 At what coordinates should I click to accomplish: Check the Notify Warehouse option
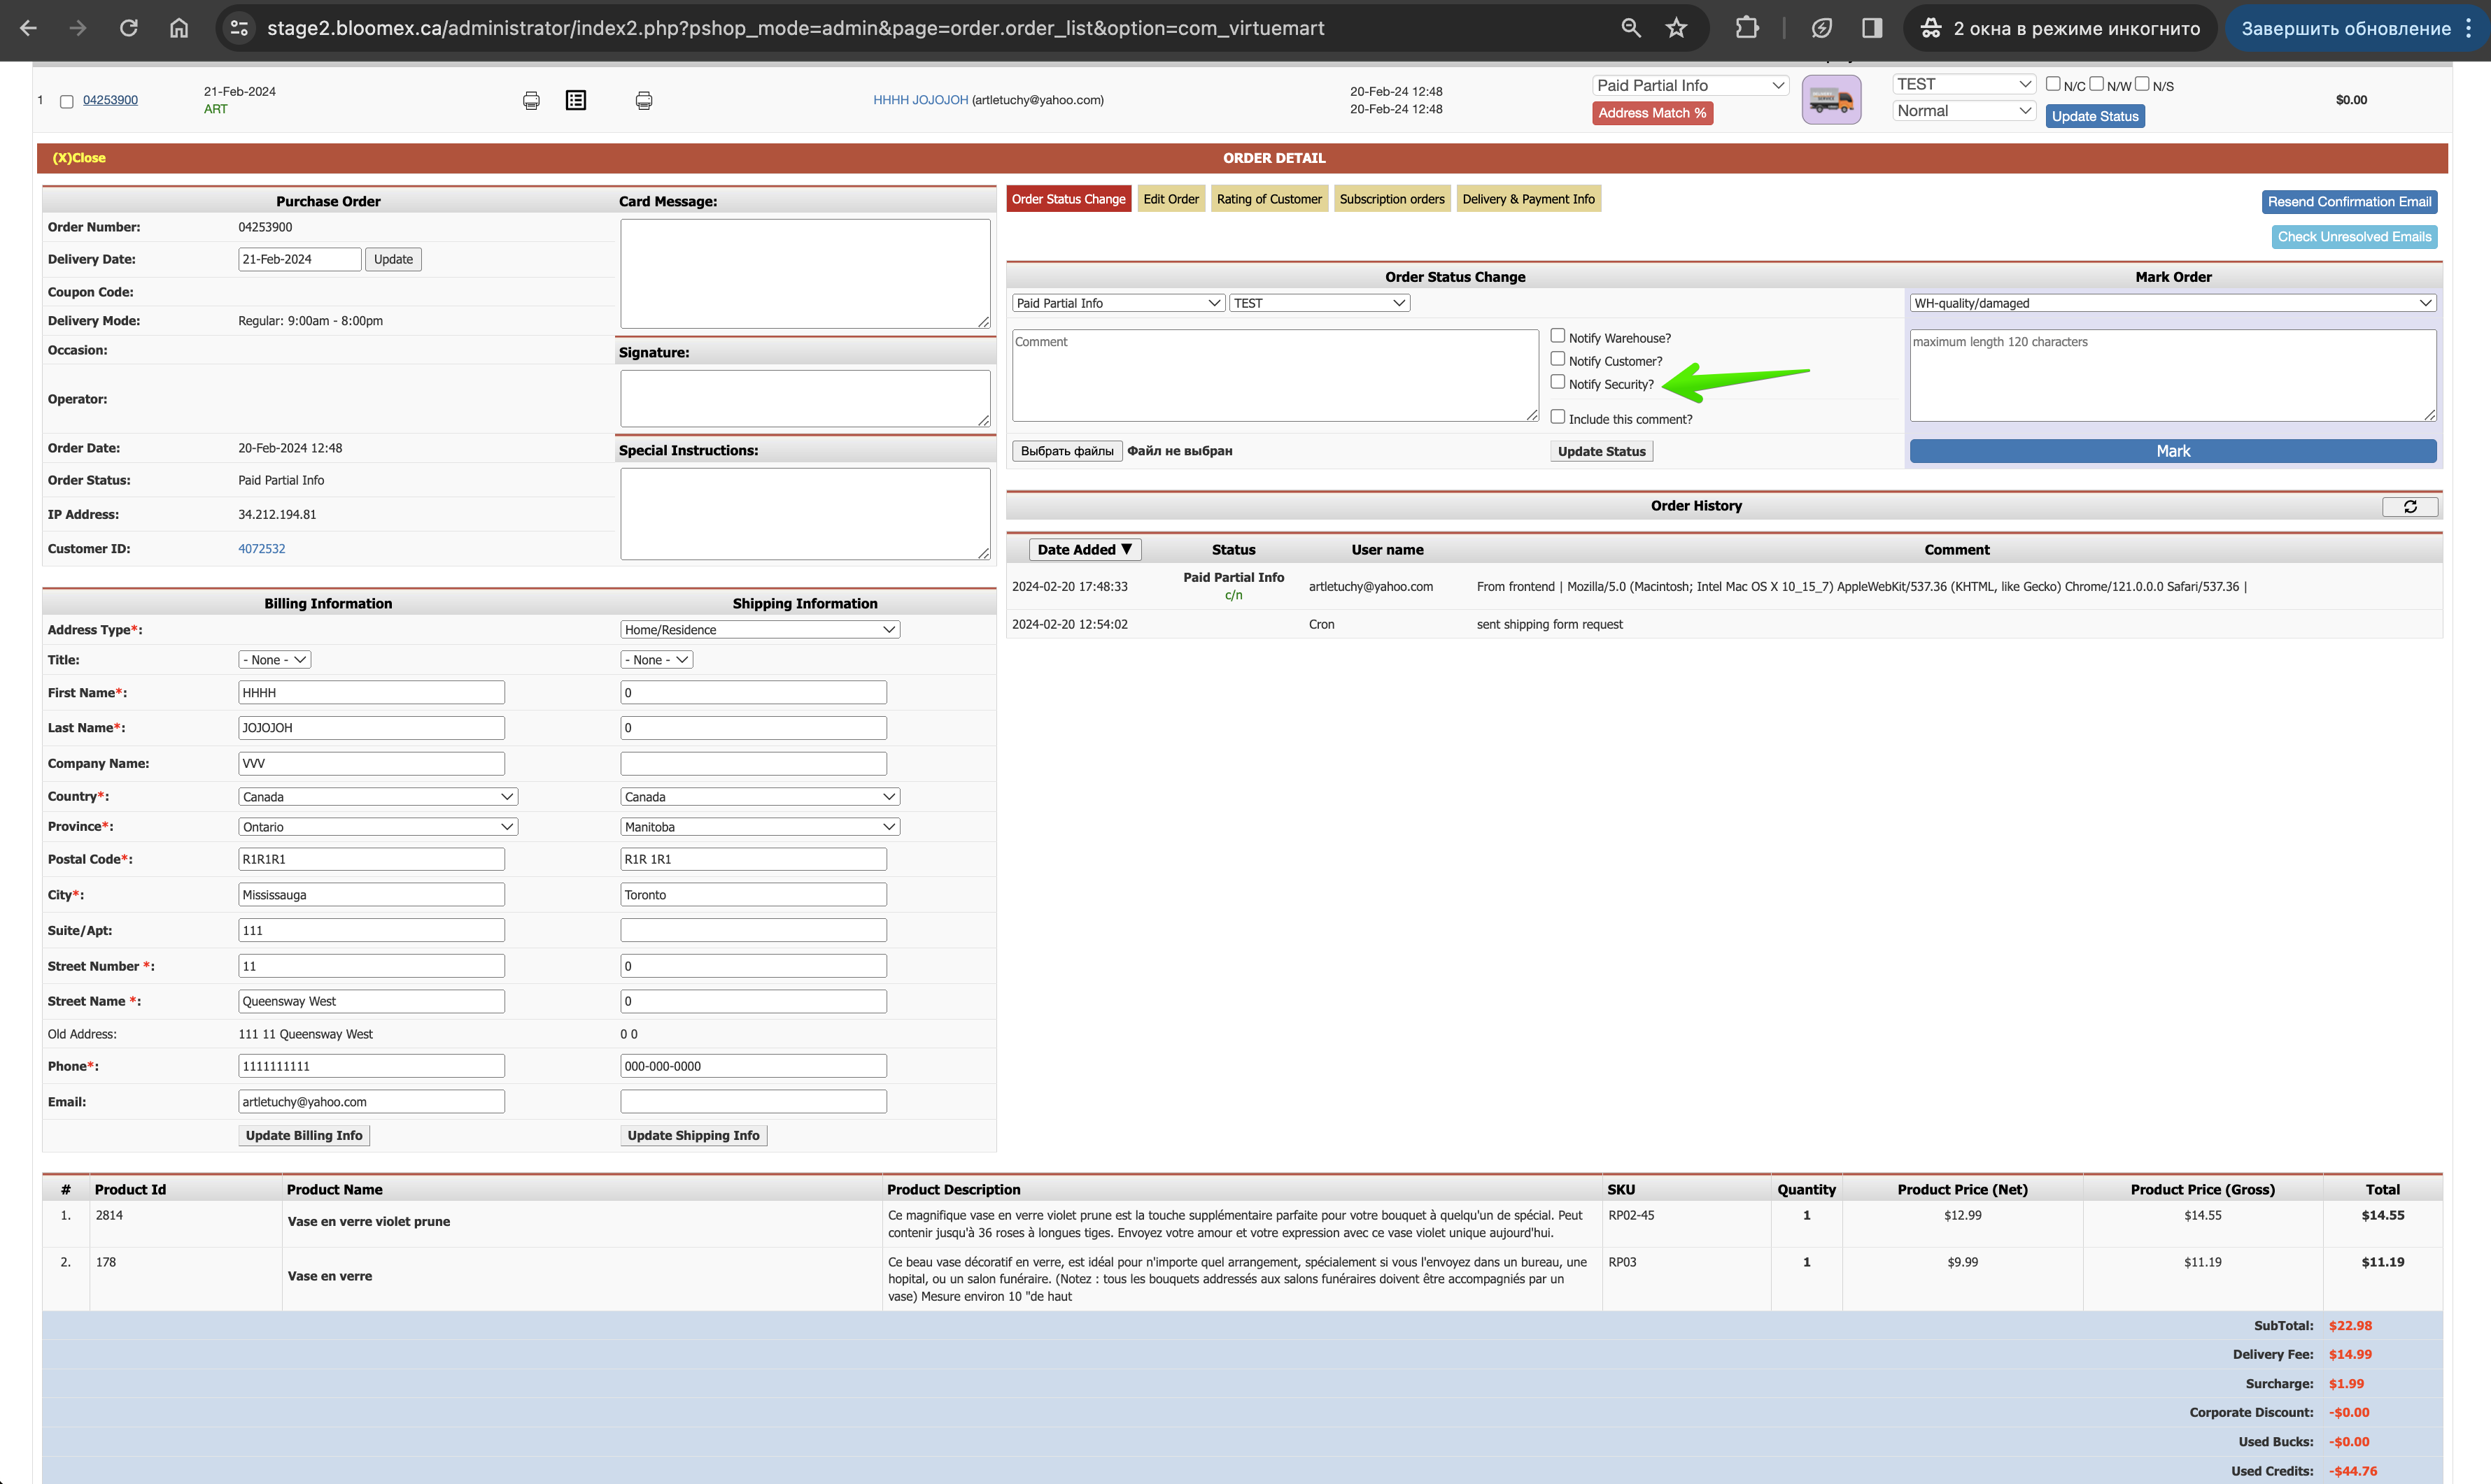1558,336
